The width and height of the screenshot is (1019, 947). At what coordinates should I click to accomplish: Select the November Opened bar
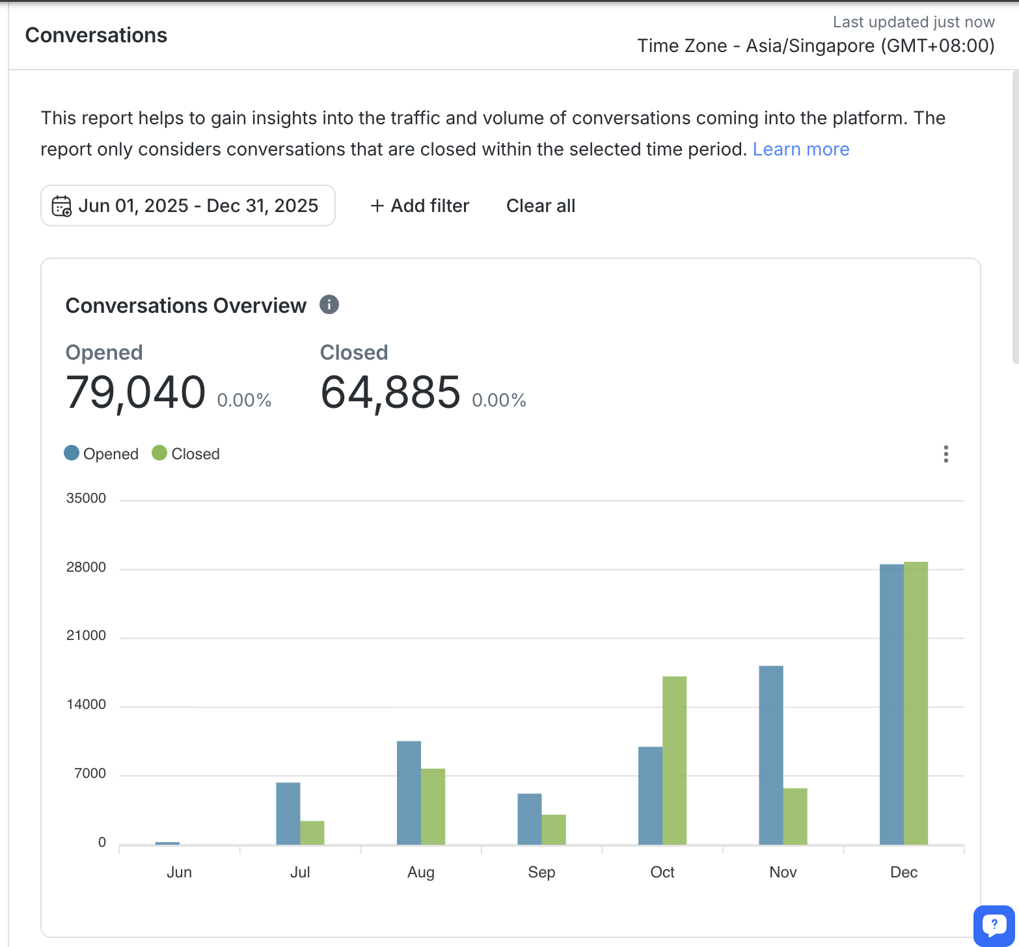tap(770, 755)
